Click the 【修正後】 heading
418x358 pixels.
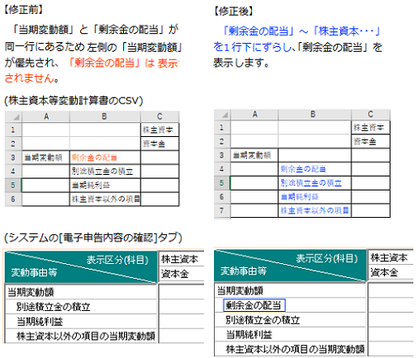(x=234, y=11)
